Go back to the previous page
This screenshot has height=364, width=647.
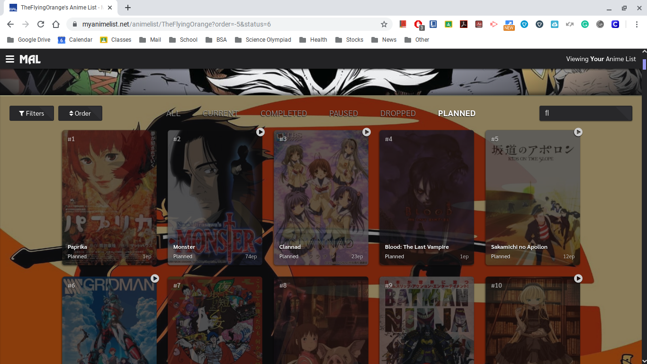coord(10,24)
